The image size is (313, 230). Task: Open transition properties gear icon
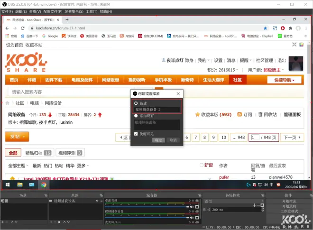262,205
